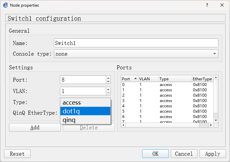The height and width of the screenshot is (162, 230).
Task: Edit the Name field containing Switch1
Action: tap(136, 43)
